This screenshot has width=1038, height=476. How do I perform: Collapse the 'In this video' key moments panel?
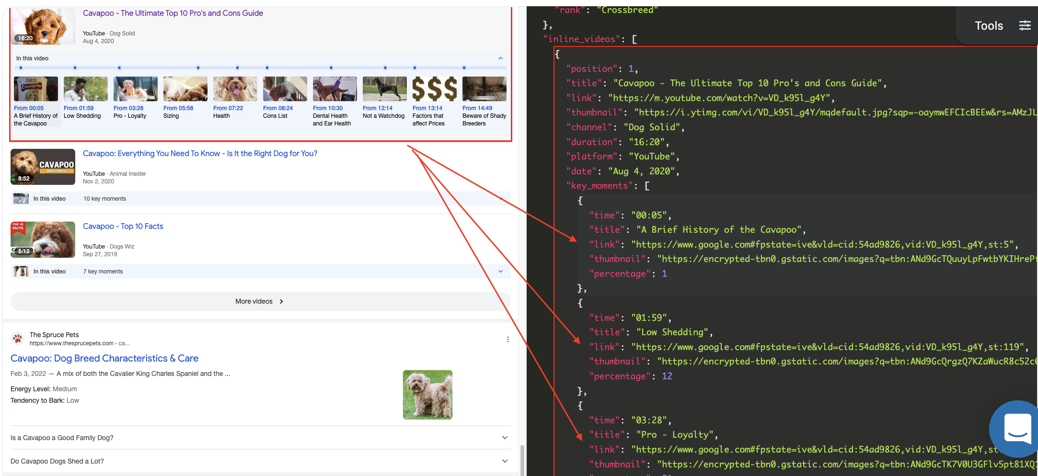pyautogui.click(x=500, y=58)
